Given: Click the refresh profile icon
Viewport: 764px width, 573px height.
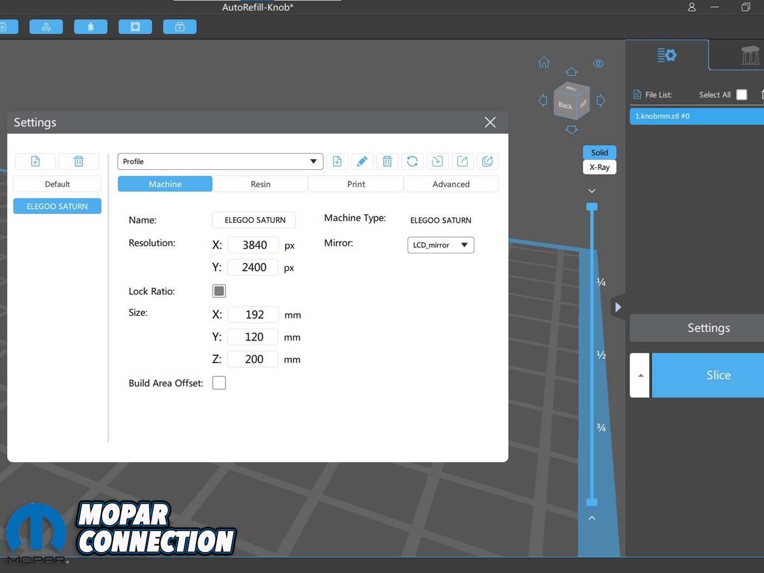Looking at the screenshot, I should 412,162.
